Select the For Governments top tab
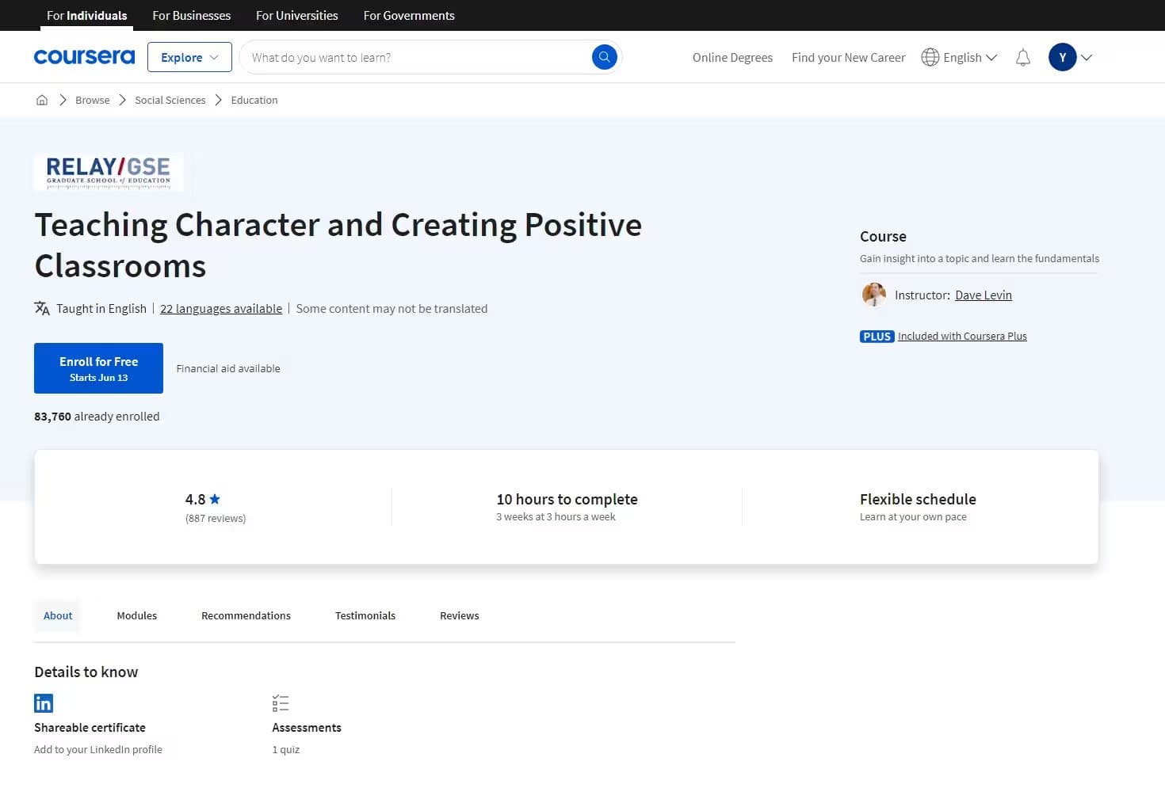The height and width of the screenshot is (788, 1165). [x=409, y=15]
